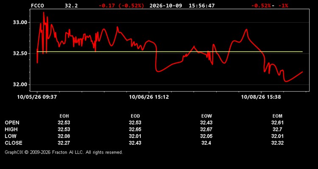Select the EOD column header
This screenshot has height=169, width=318.
pyautogui.click(x=135, y=116)
